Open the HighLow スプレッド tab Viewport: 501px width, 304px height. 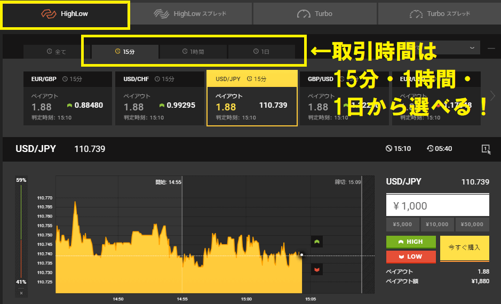(x=190, y=13)
